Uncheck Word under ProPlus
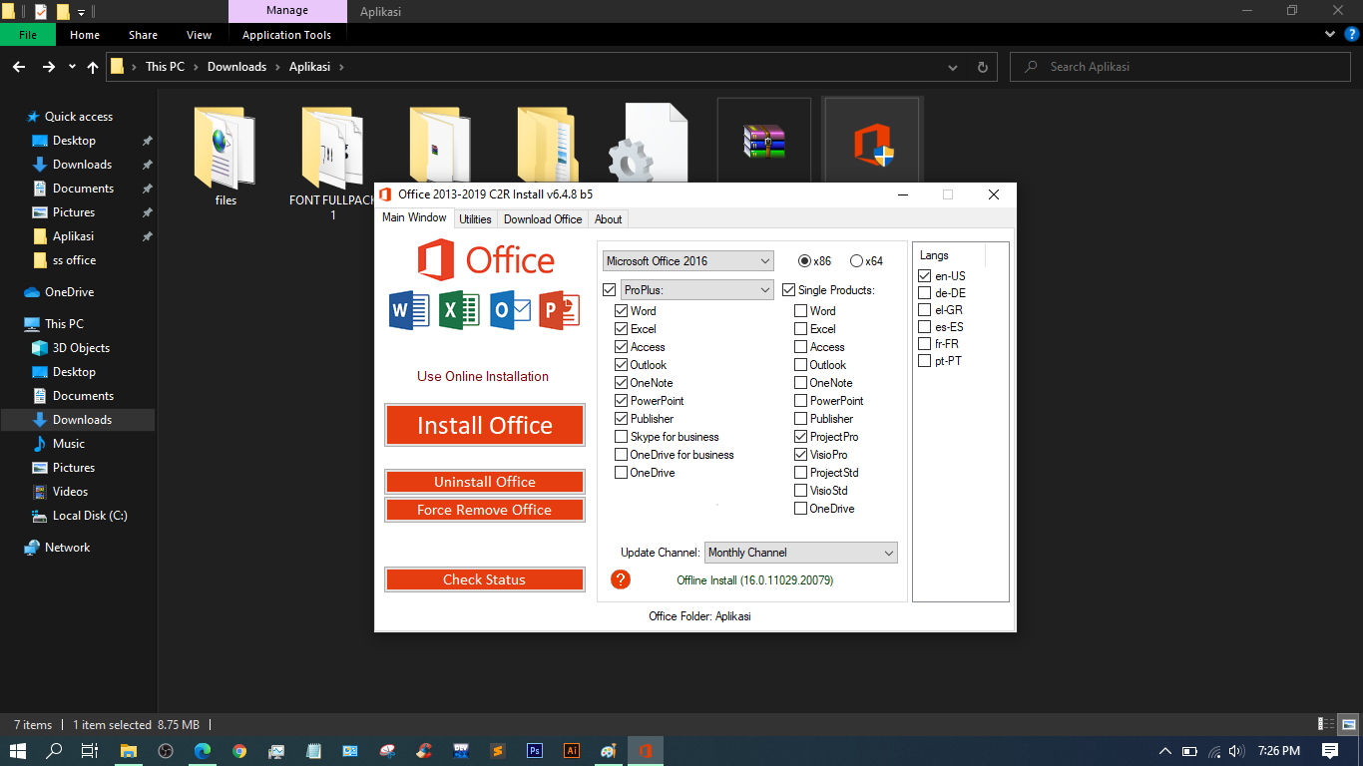Image resolution: width=1363 pixels, height=766 pixels. tap(622, 311)
